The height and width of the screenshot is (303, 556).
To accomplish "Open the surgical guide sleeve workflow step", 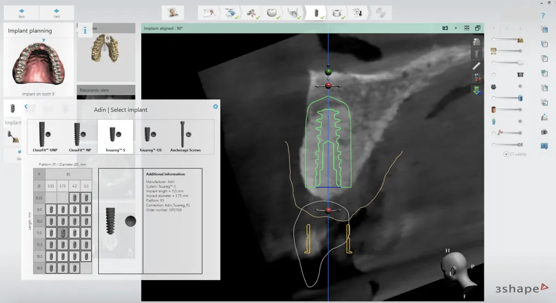I will tap(337, 13).
